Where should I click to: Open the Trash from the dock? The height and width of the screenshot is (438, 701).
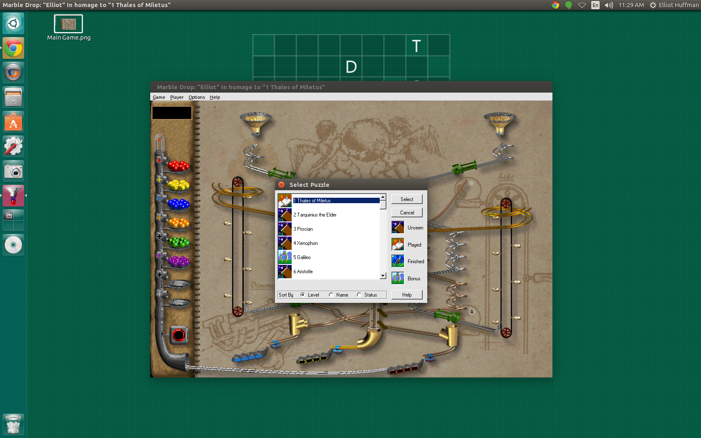click(13, 424)
